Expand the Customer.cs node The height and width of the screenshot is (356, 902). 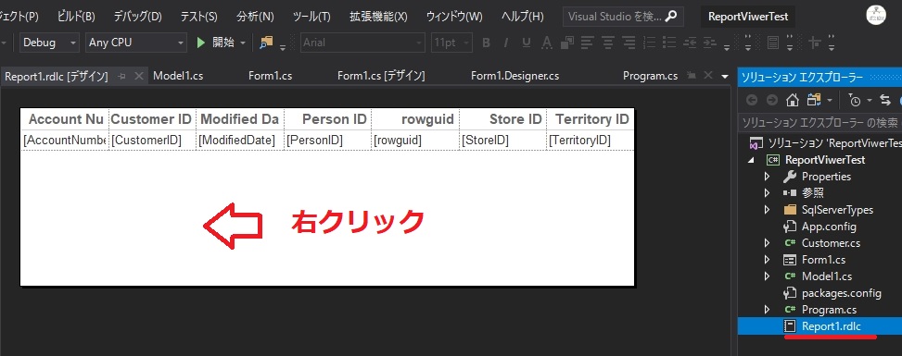tap(767, 243)
